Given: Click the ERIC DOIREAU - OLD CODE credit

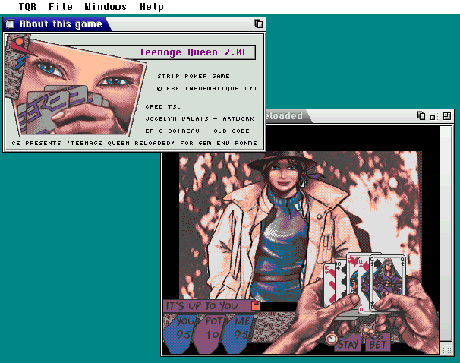Looking at the screenshot, I should tap(197, 131).
